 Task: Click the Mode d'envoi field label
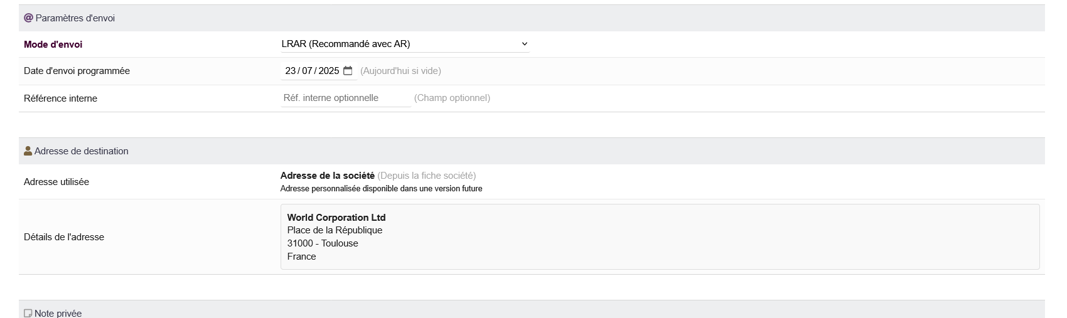pos(53,45)
